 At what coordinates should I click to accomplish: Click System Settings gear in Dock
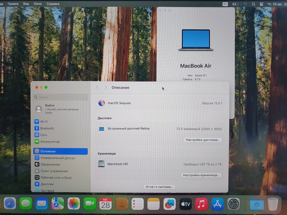click(x=233, y=204)
